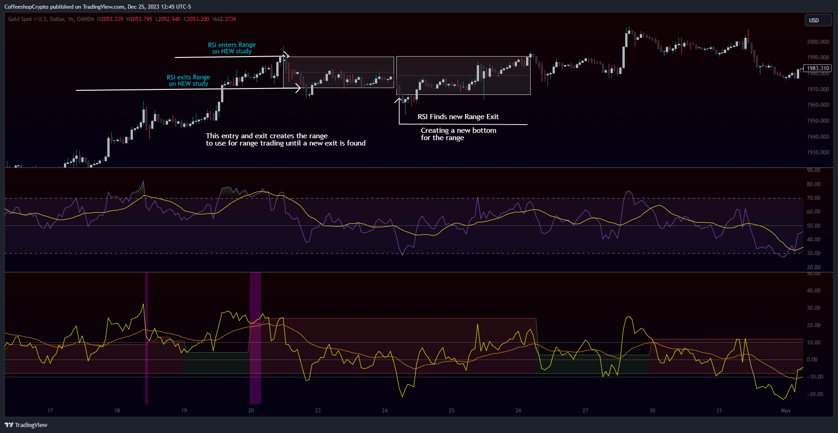The image size is (838, 433).
Task: Click price axis label 2000.000
Action: tap(818, 42)
